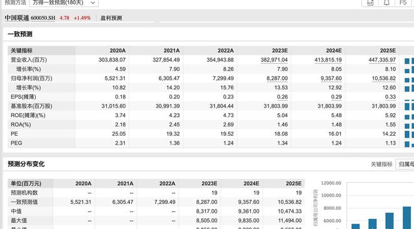Open the underlined 2024E revenue value 413,815.19

coord(328,60)
